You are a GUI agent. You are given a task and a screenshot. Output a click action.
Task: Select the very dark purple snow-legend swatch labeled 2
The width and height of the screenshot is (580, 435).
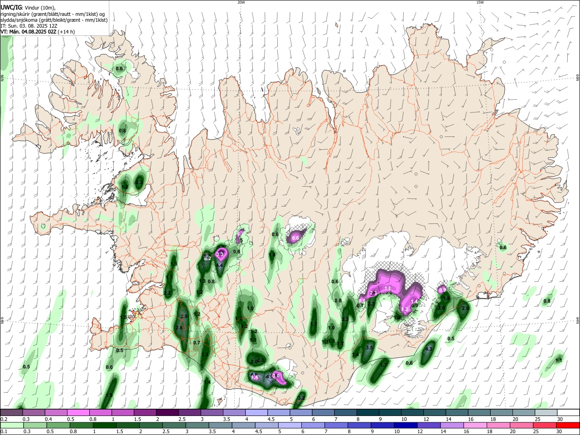(x=167, y=412)
